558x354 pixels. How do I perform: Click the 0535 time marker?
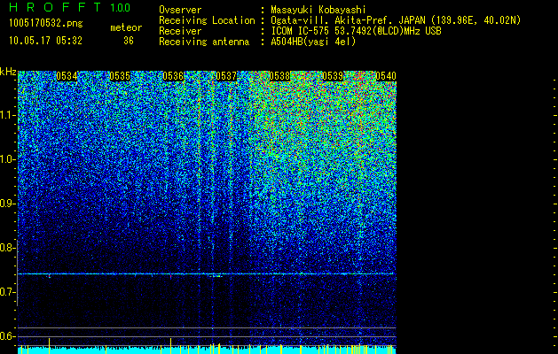120,76
